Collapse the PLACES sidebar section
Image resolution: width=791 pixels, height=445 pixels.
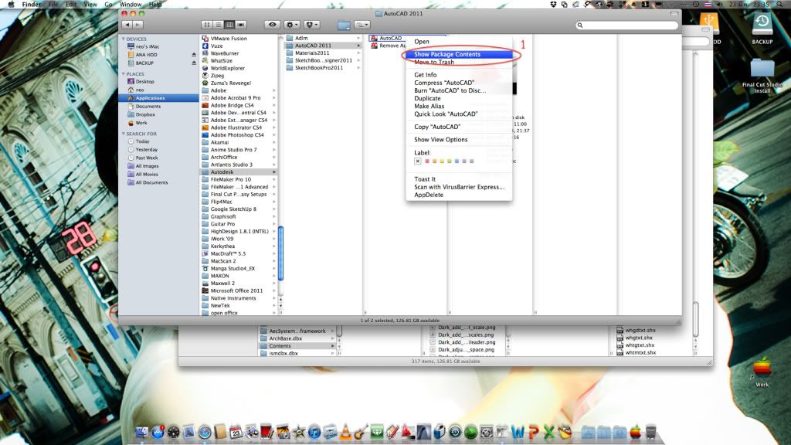point(123,73)
